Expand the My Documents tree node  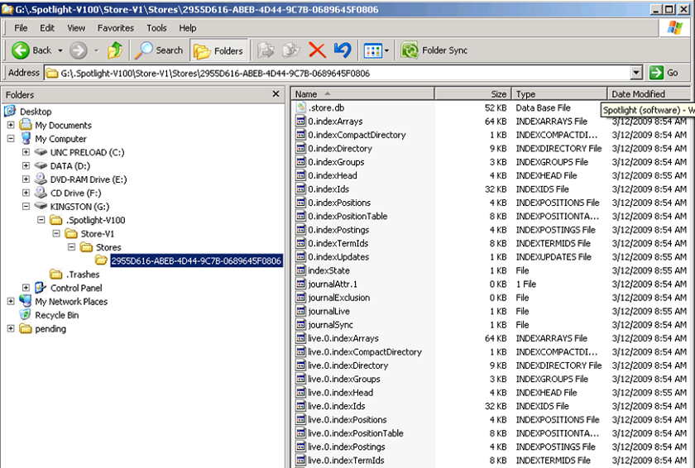coord(11,125)
